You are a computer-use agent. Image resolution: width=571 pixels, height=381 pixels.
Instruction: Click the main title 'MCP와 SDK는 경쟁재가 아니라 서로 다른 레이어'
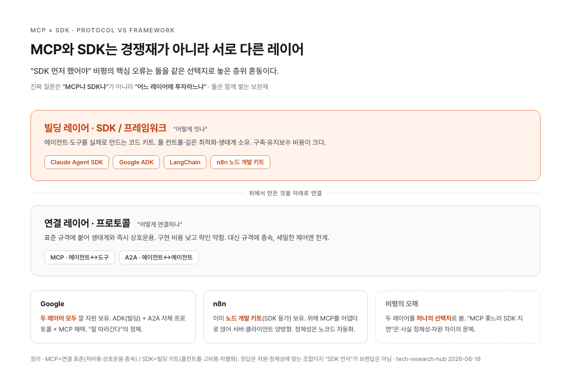click(167, 50)
